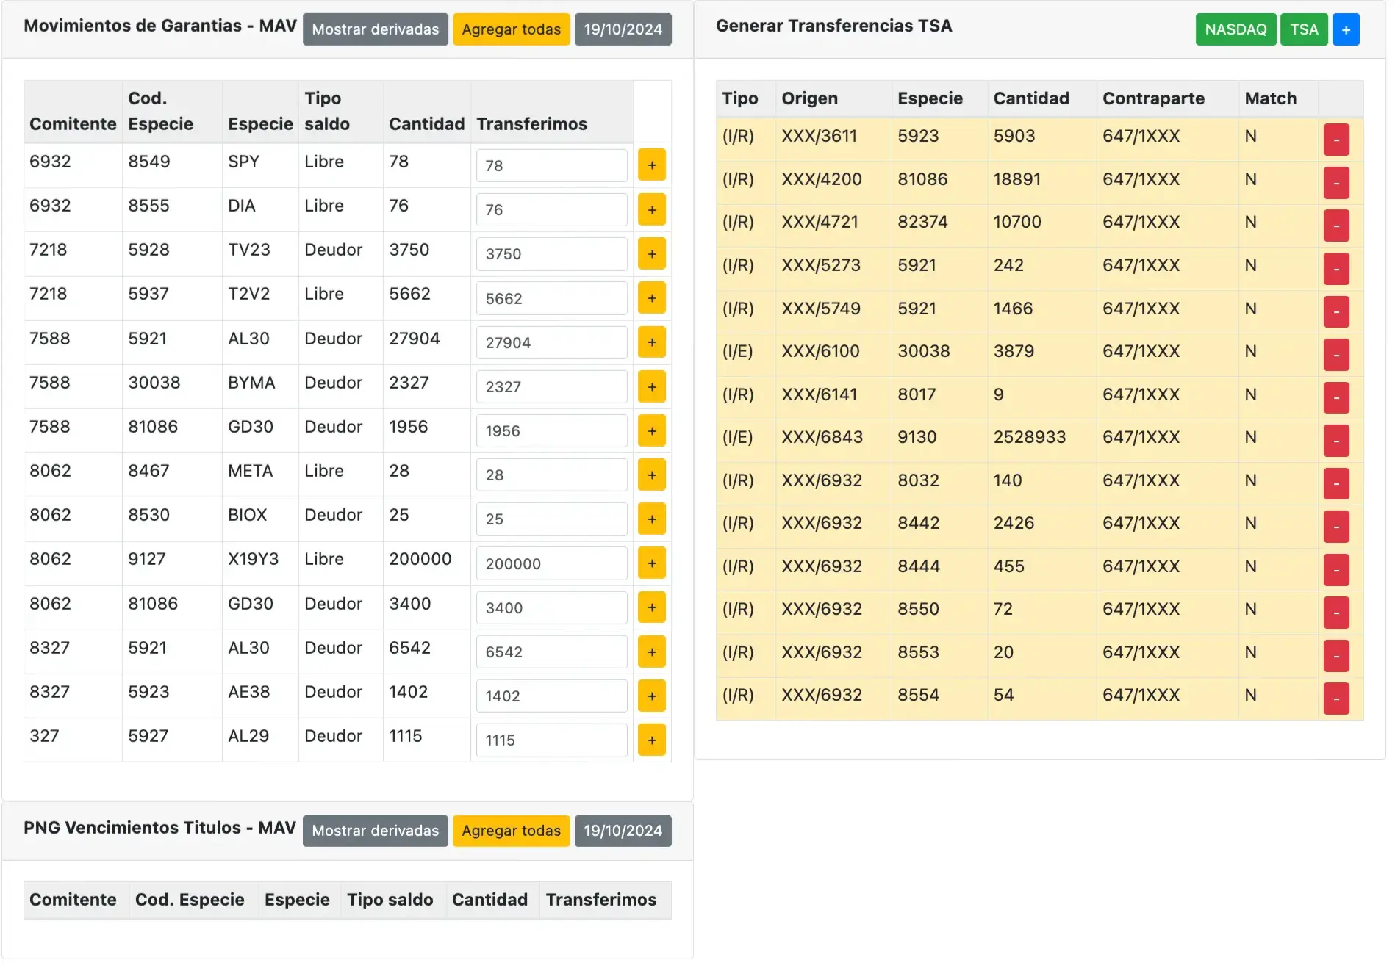Open the date 19/10/2024 in Movimientos de Garantias
This screenshot has width=1395, height=974.
pos(623,29)
